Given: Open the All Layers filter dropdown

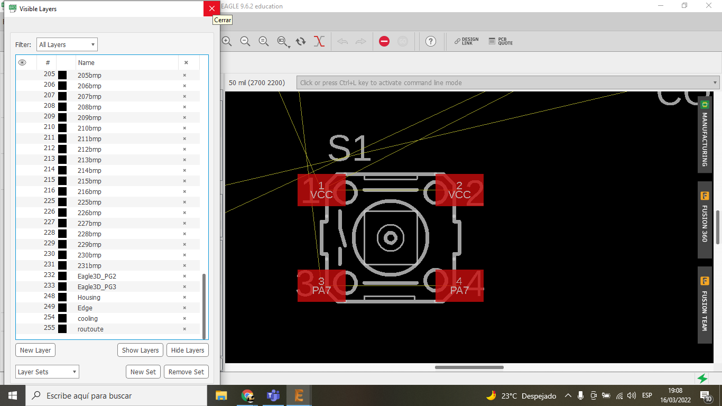Looking at the screenshot, I should point(67,45).
